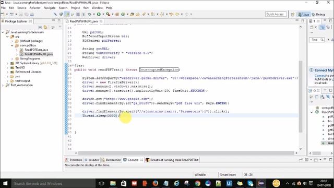
Task: Open the Refactor menu
Action: click(35, 8)
